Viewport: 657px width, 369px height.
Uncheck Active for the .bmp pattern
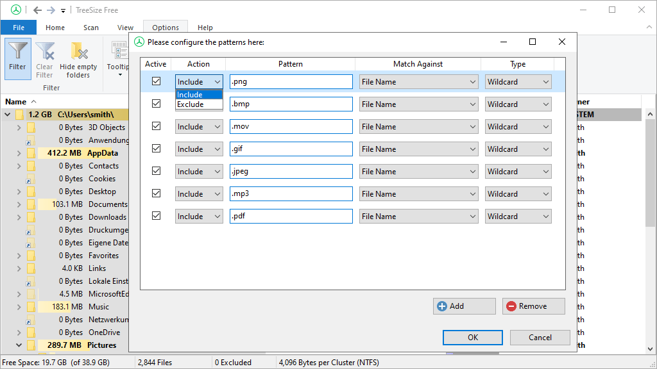(157, 103)
